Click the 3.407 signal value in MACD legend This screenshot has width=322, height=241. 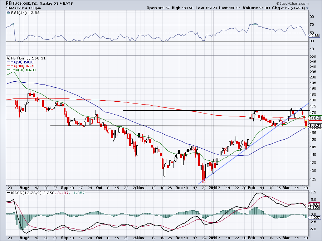click(62, 193)
